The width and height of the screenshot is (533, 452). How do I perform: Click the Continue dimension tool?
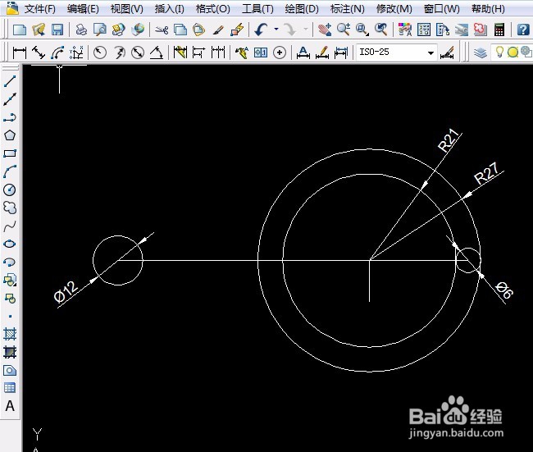[x=218, y=53]
